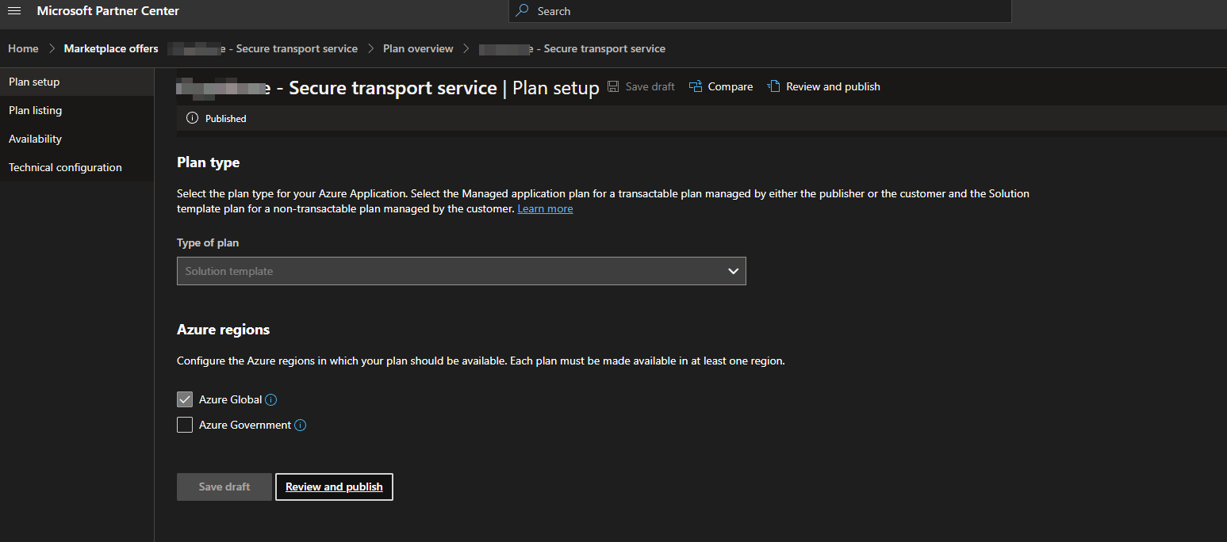The height and width of the screenshot is (542, 1227).
Task: Click the Plan type heading
Action: (208, 162)
